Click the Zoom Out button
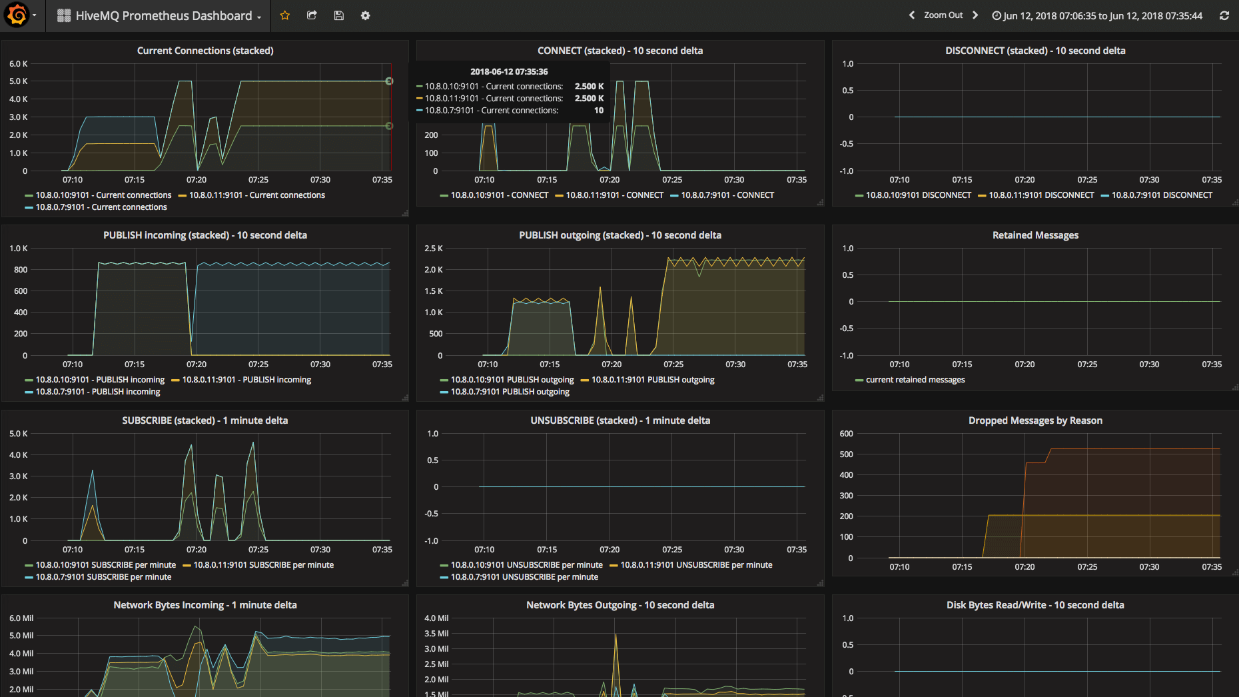This screenshot has width=1239, height=697. 943,15
